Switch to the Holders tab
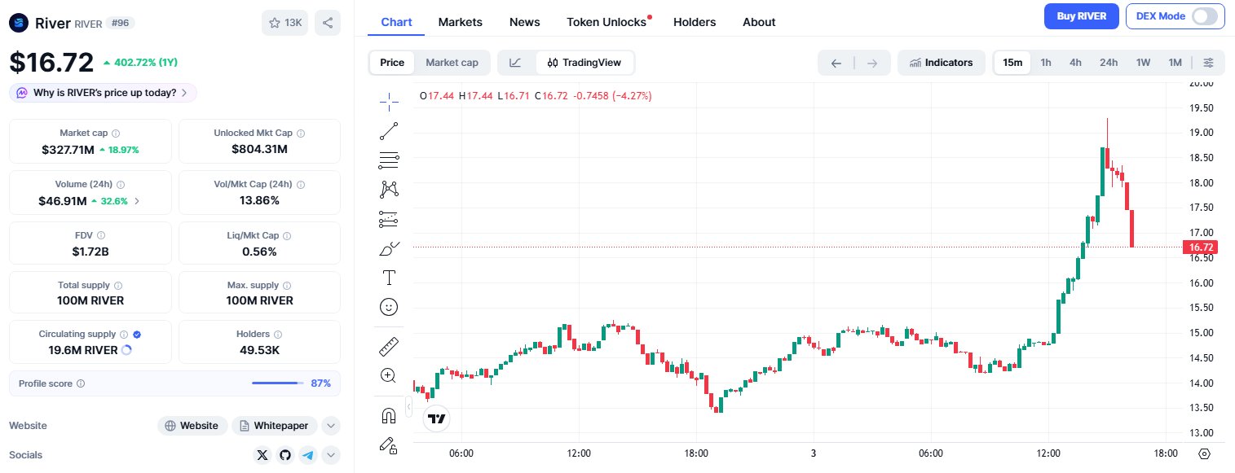The height and width of the screenshot is (473, 1235). pos(694,22)
